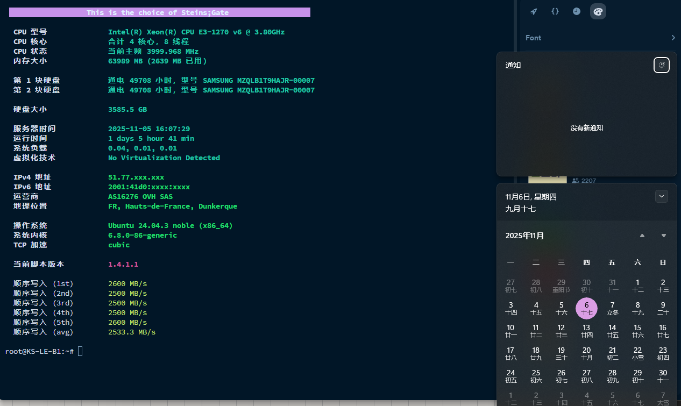Go to next month with down arrow
The image size is (681, 406).
tap(664, 236)
